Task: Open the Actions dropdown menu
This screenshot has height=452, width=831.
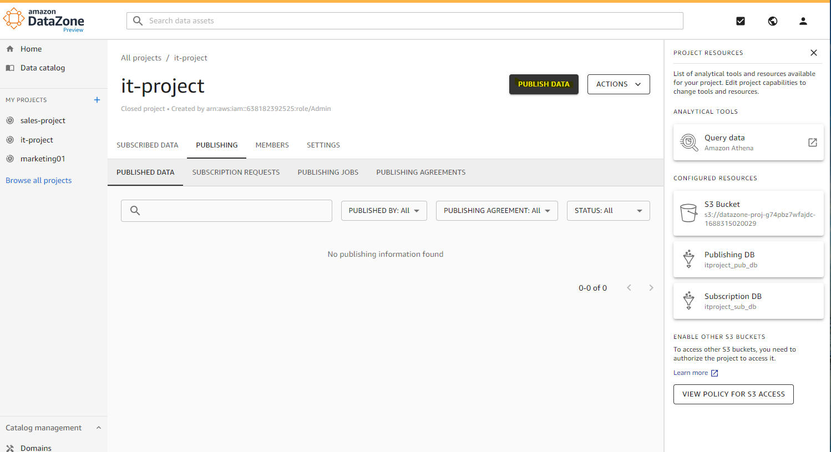Action: (x=619, y=84)
